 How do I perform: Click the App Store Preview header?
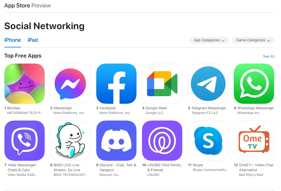[x=27, y=6]
